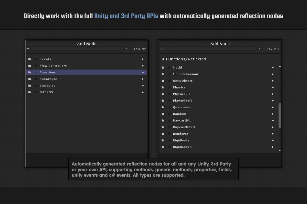This screenshot has width=307, height=204.
Task: Expand Physics arrow
Action: (x=273, y=87)
